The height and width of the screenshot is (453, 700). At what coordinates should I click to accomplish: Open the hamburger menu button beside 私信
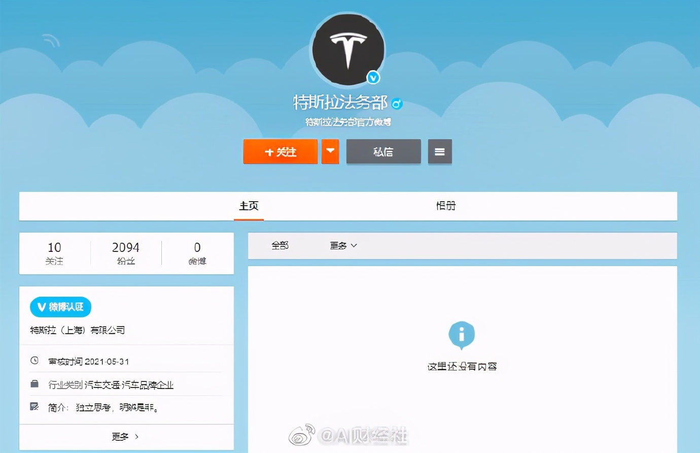click(x=440, y=151)
